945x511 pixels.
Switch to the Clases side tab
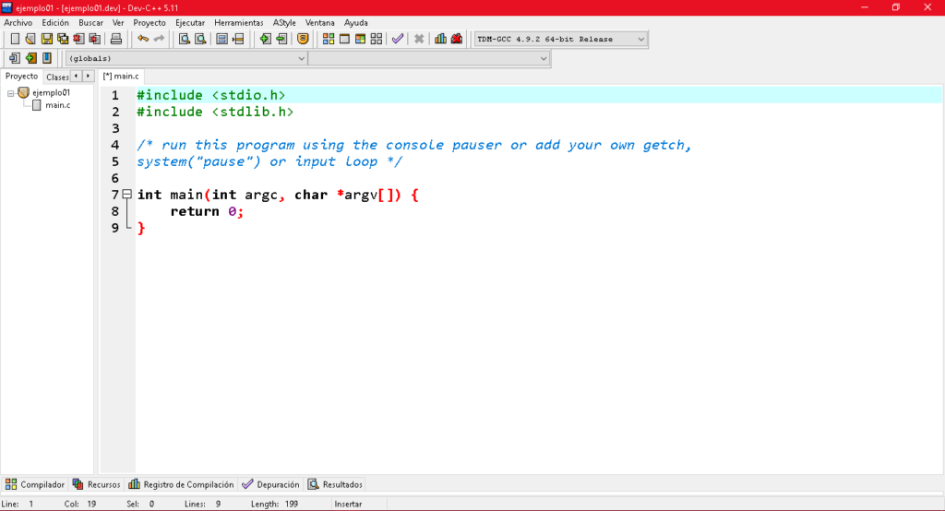click(57, 77)
